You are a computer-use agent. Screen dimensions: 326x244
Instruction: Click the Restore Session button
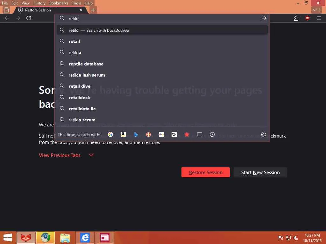(206, 172)
